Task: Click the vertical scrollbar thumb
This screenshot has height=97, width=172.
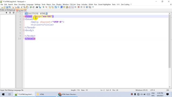Action: coord(170,41)
